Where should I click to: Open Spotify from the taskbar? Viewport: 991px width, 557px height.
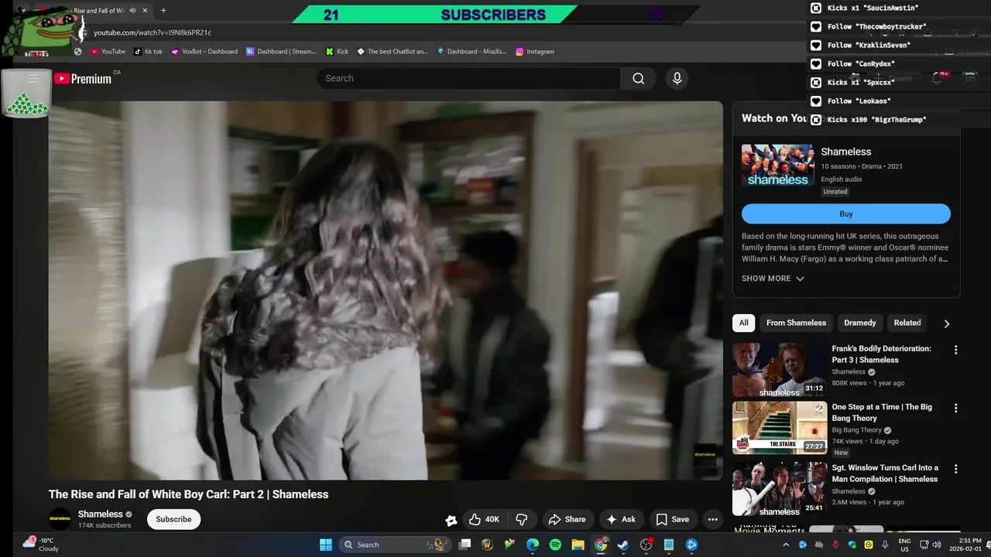(x=555, y=545)
